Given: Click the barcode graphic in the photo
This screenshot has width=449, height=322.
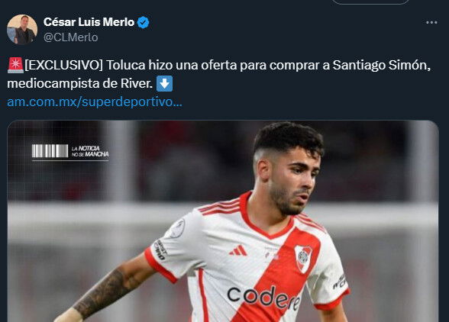Looking at the screenshot, I should [x=50, y=151].
